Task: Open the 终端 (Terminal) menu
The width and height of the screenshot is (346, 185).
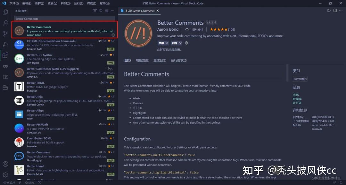Action: (92, 3)
